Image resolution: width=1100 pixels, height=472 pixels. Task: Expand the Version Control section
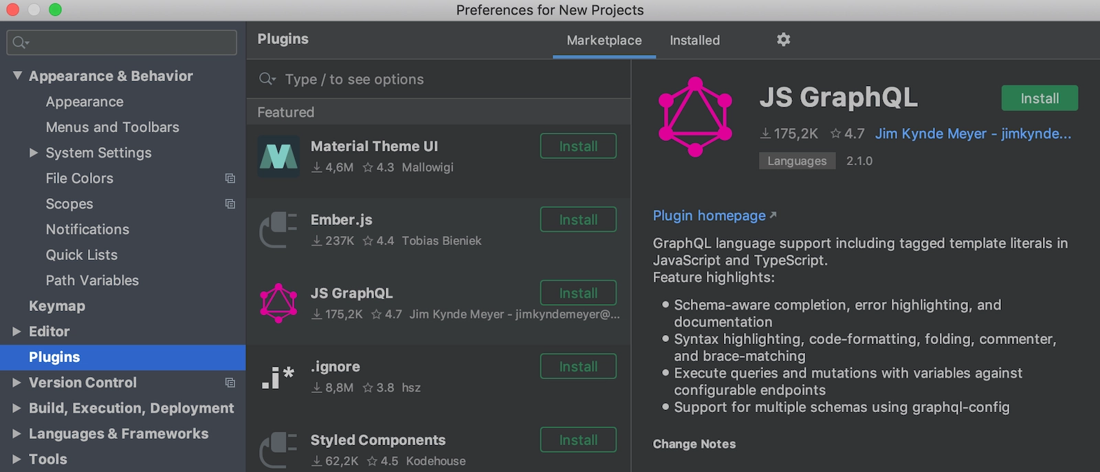(x=17, y=383)
